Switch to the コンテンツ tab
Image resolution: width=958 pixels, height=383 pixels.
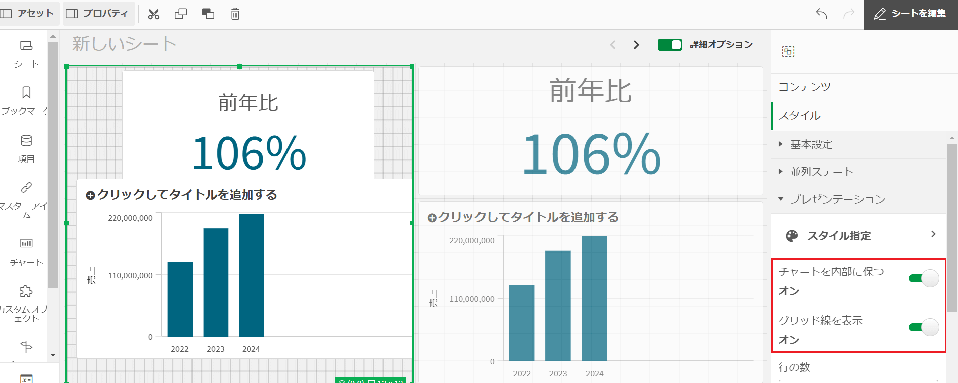805,87
